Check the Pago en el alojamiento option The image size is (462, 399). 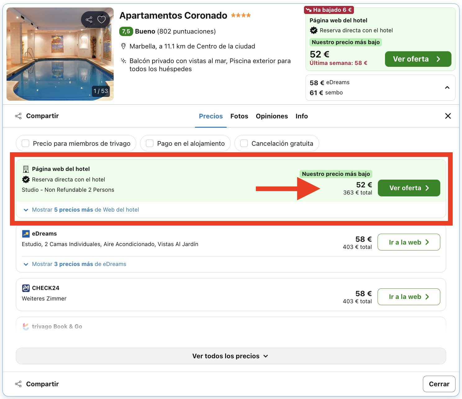click(150, 143)
